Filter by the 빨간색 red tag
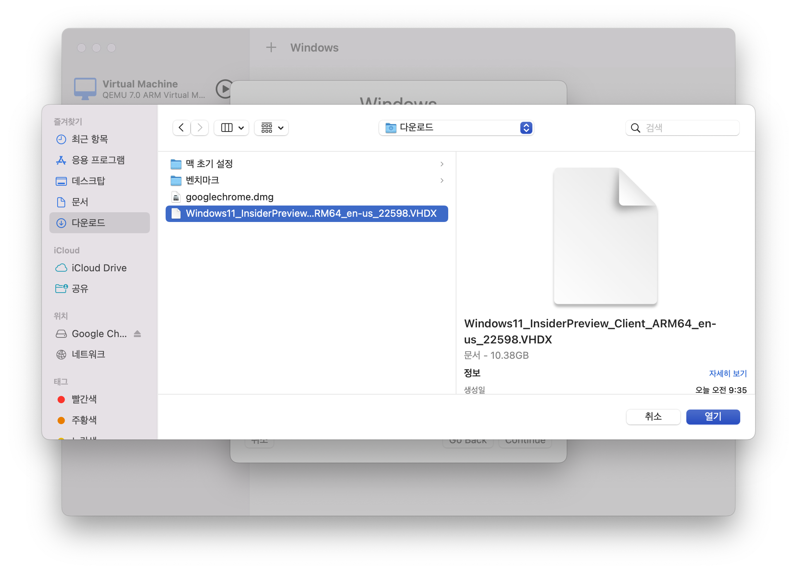The image size is (797, 571). point(84,399)
